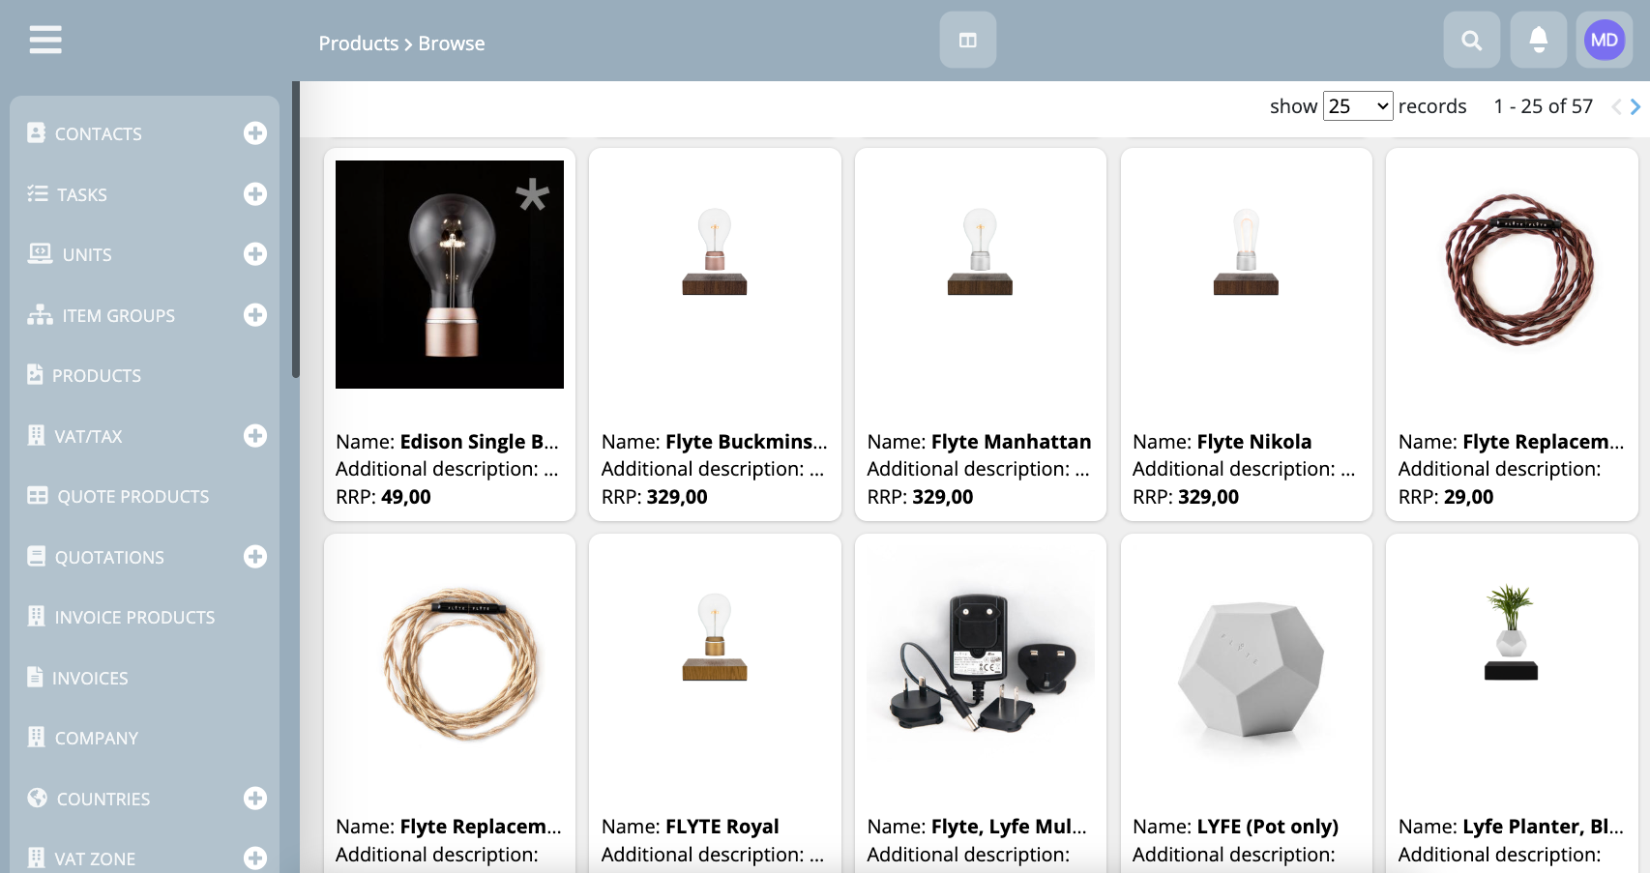1650x873 pixels.
Task: Open the Flyte Manhattan product name
Action: 1011,442
